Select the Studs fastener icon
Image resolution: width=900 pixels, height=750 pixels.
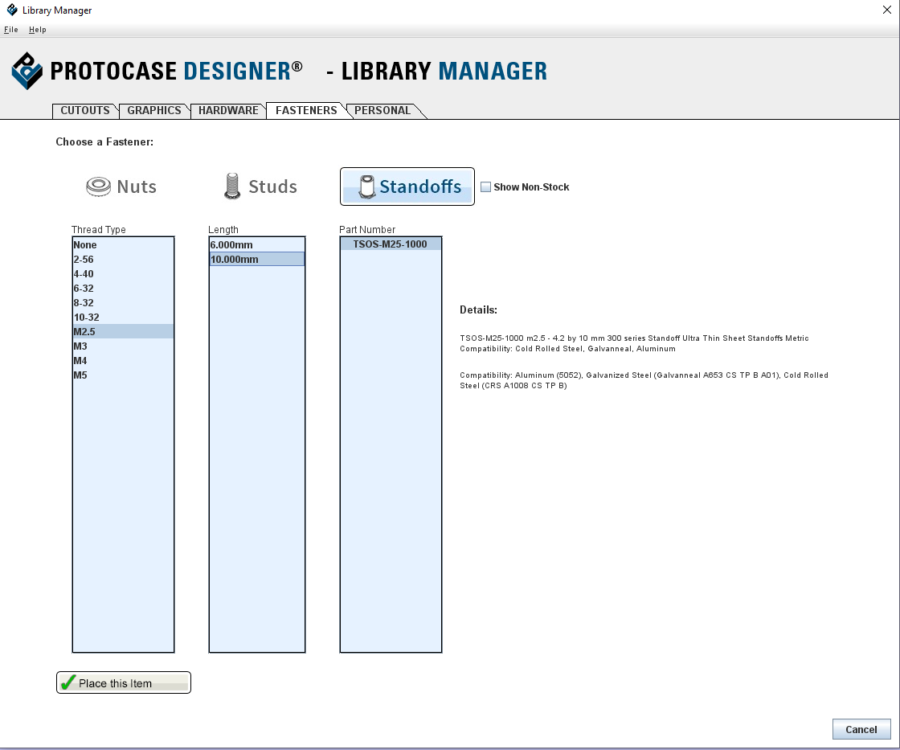pyautogui.click(x=231, y=186)
